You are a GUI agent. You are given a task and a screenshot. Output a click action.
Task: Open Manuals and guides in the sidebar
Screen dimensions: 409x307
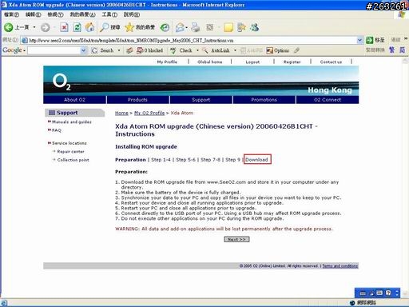[72, 122]
